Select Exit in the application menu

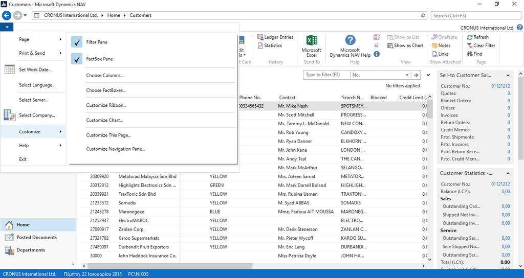[23, 159]
